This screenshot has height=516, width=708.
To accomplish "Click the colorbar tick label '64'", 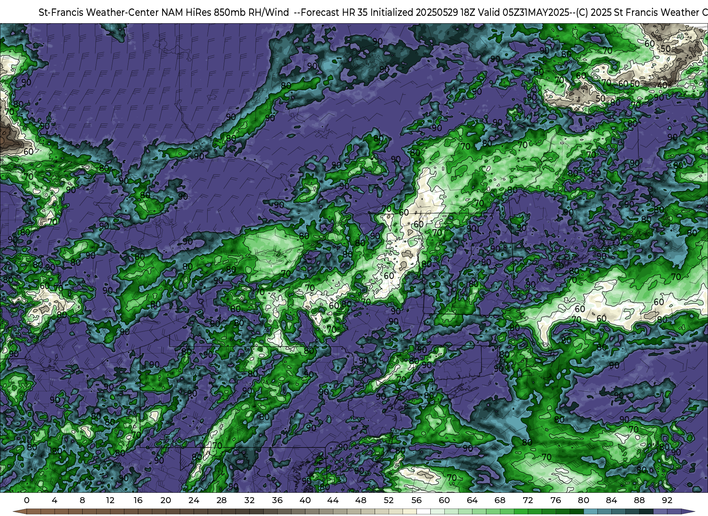I will 472,501.
